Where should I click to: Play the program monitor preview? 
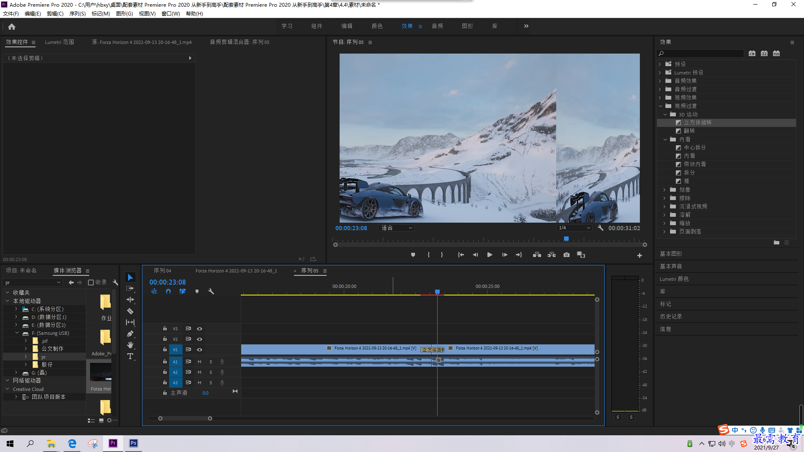click(x=490, y=255)
